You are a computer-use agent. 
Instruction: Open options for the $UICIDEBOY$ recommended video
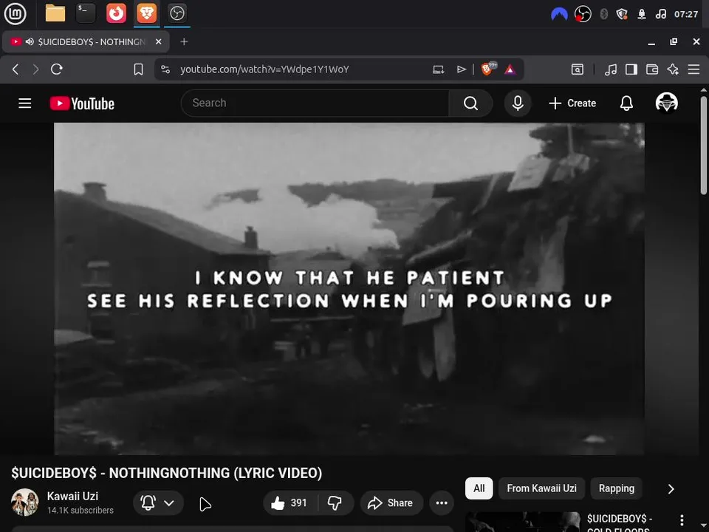coord(682,520)
